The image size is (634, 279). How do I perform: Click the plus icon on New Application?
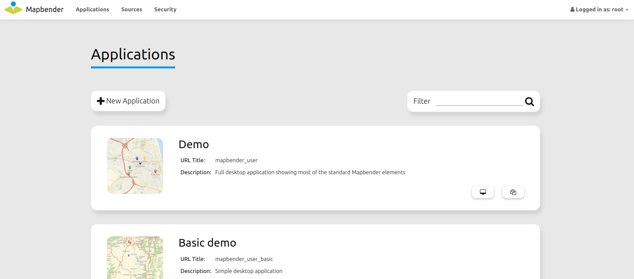[101, 101]
